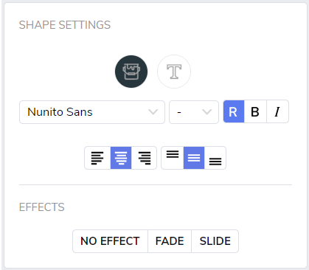Switch to the text settings T icon
The height and width of the screenshot is (270, 309).
pos(174,72)
